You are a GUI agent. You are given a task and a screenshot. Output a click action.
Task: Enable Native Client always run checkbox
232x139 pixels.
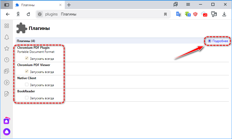pyautogui.click(x=27, y=85)
